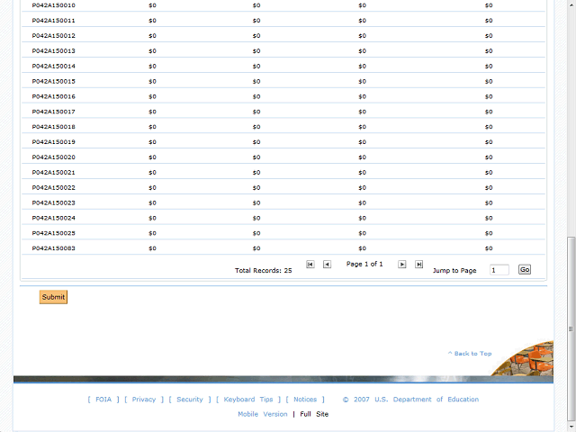Click the Total Records: 25 text

point(264,270)
